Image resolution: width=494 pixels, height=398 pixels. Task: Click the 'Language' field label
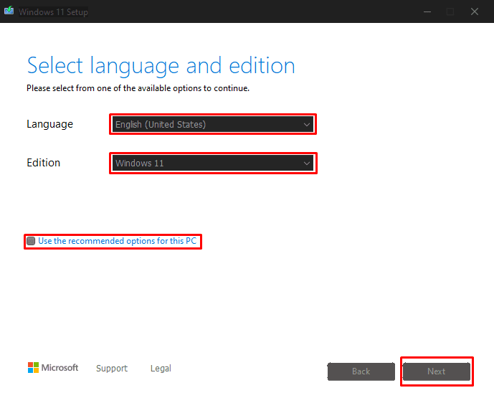tap(49, 124)
